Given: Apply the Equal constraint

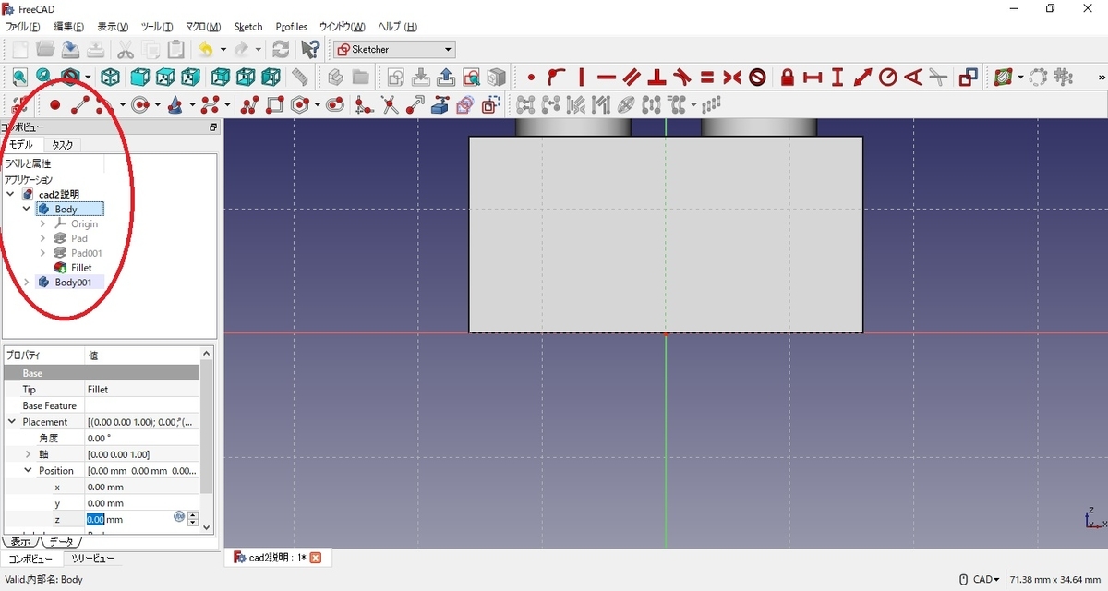Looking at the screenshot, I should tap(707, 77).
